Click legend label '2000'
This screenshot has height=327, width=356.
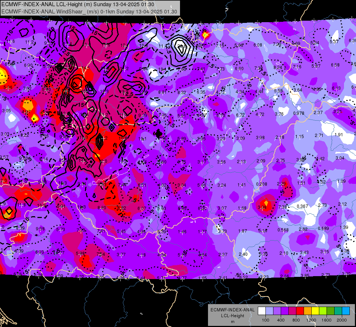(x=342, y=320)
